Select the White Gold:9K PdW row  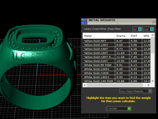117,65
